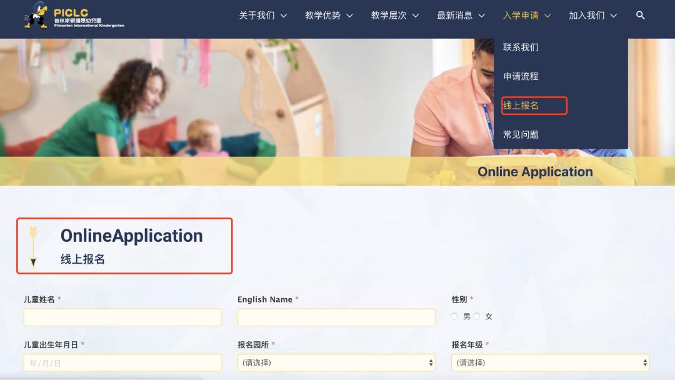
Task: Open 常见问题 from the submenu
Action: [521, 134]
